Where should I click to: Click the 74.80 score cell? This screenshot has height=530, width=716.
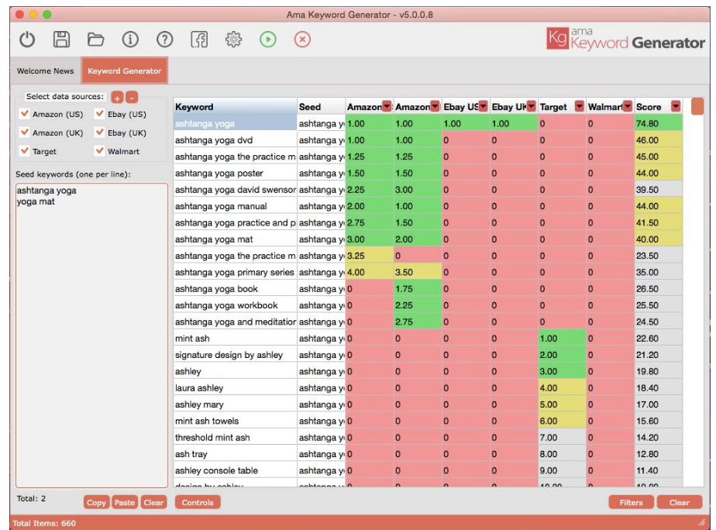pyautogui.click(x=659, y=123)
